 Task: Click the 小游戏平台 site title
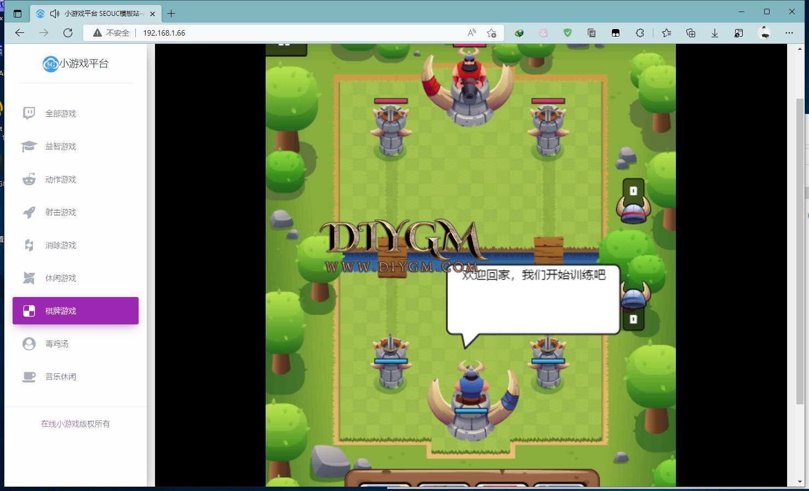click(84, 64)
